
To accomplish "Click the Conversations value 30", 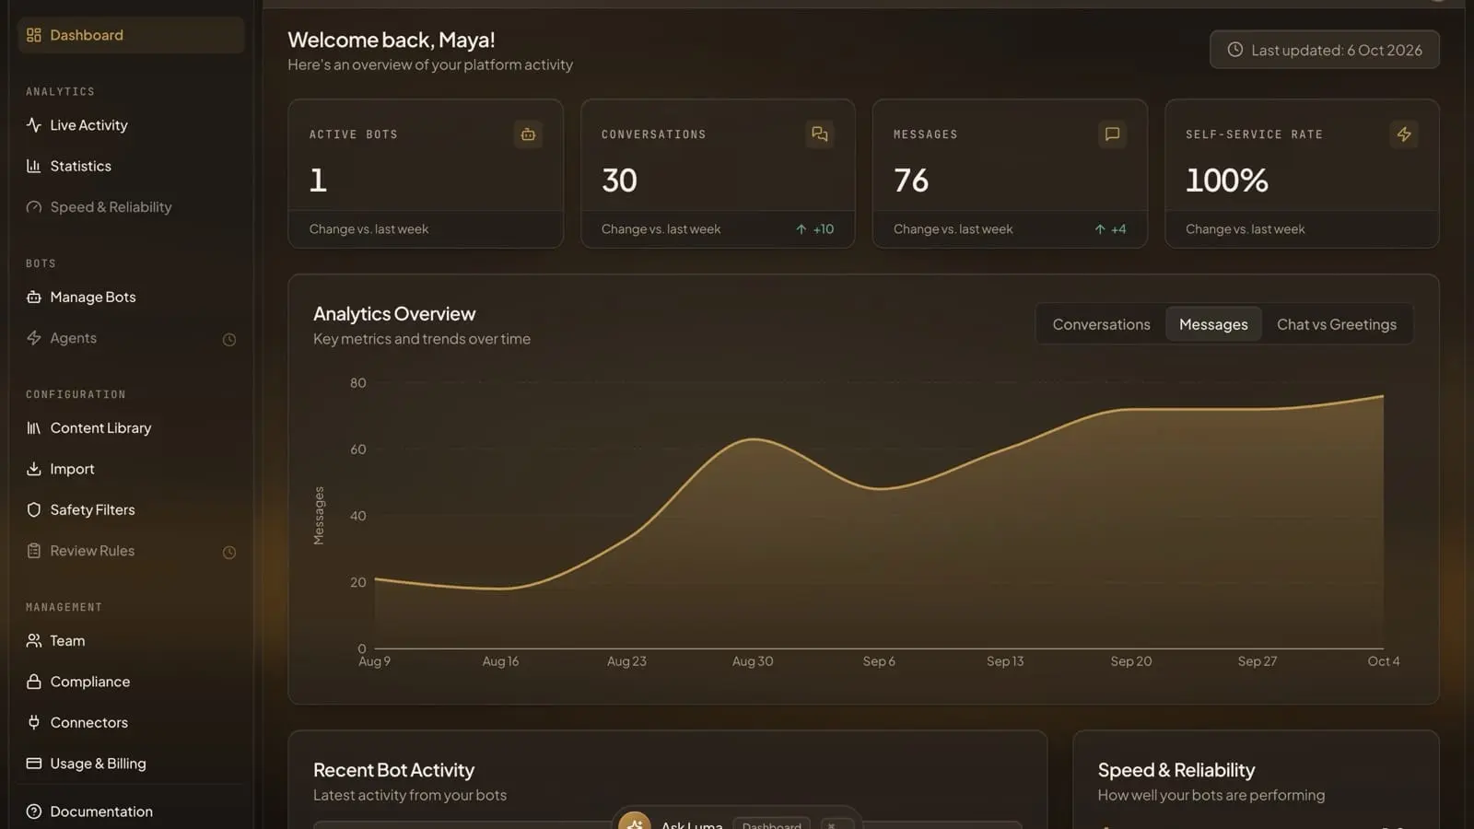I will coord(619,181).
